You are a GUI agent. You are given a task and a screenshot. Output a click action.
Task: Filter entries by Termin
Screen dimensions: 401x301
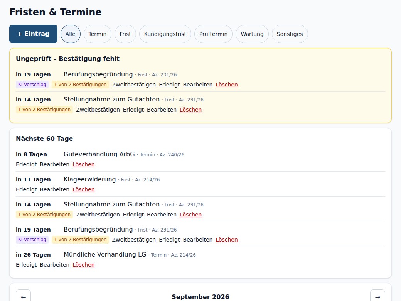click(x=98, y=34)
